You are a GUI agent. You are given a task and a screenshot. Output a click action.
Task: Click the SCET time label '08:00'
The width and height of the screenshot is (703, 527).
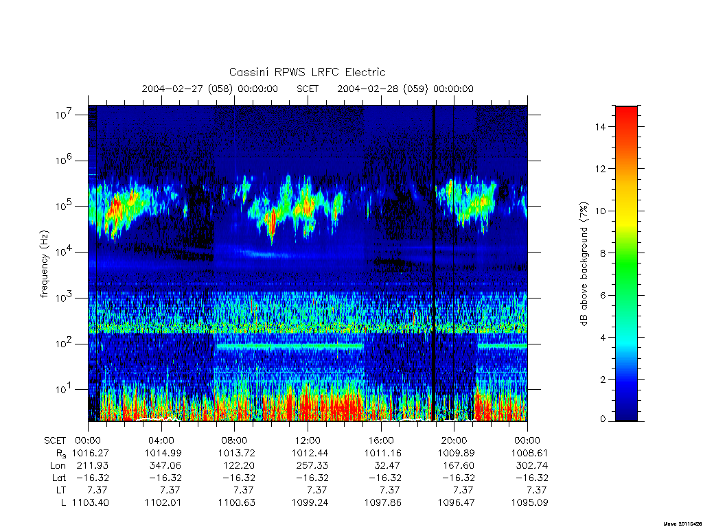point(235,441)
